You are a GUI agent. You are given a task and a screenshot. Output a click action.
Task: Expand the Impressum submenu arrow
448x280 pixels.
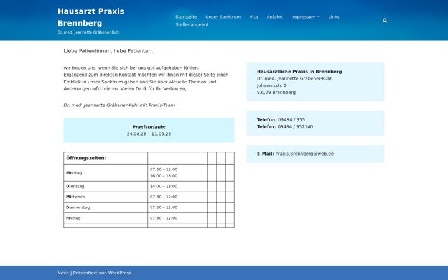point(319,17)
